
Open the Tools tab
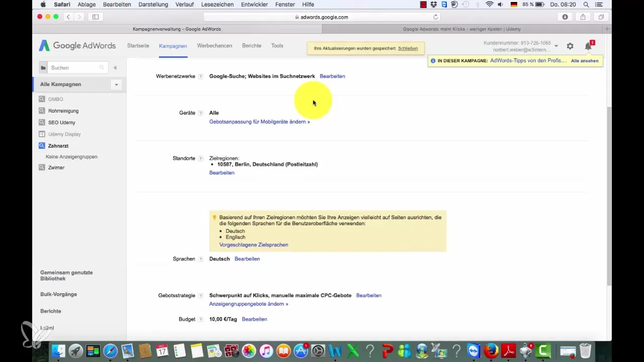(277, 46)
